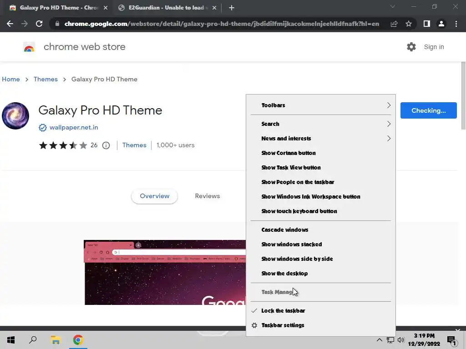Click the Task Manager menu entry
466x349 pixels.
click(x=321, y=292)
